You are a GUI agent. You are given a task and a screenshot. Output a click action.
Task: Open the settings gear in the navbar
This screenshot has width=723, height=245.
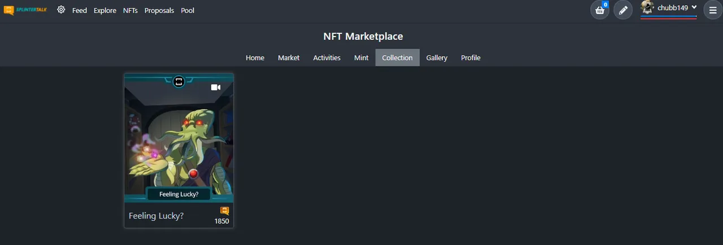61,10
